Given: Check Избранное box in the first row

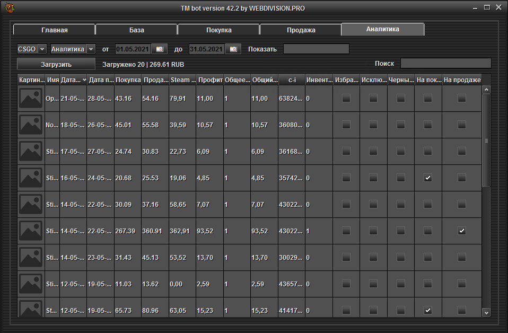Looking at the screenshot, I should pos(346,99).
